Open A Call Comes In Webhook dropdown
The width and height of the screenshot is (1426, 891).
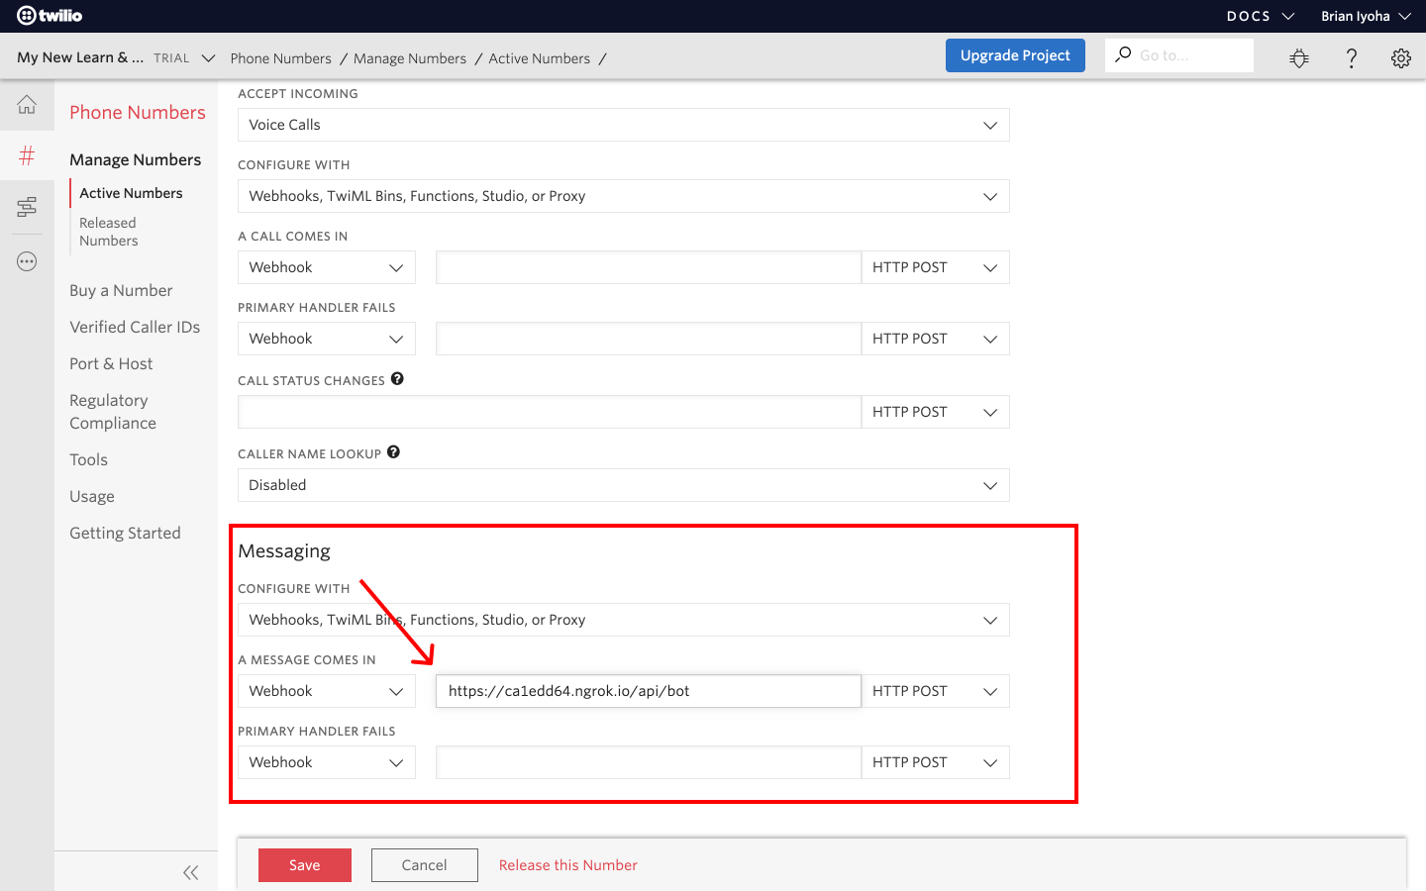pos(327,267)
